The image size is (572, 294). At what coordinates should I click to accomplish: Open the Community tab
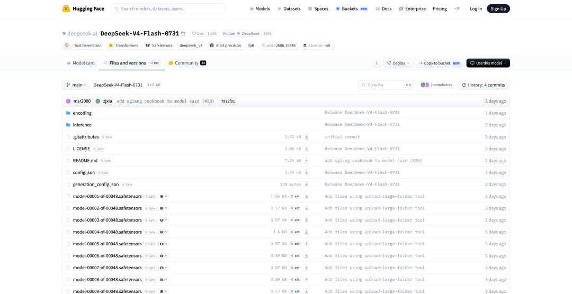click(187, 63)
